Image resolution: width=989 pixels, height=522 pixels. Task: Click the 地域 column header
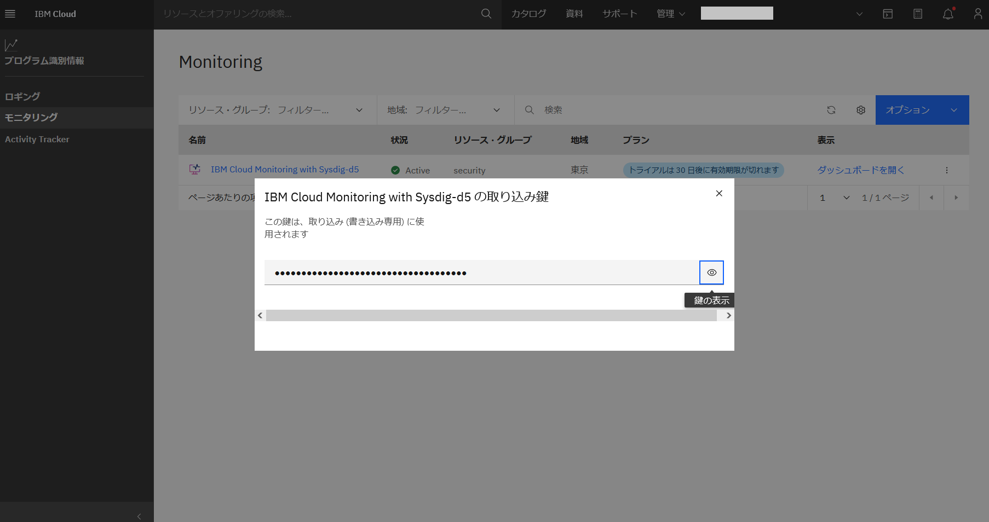click(x=579, y=140)
